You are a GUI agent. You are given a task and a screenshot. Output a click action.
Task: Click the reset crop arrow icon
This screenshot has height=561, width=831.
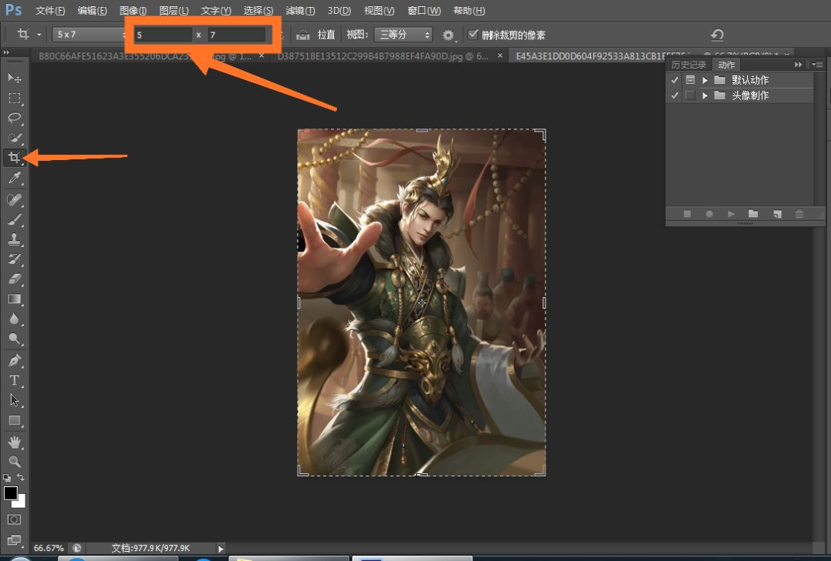(717, 35)
